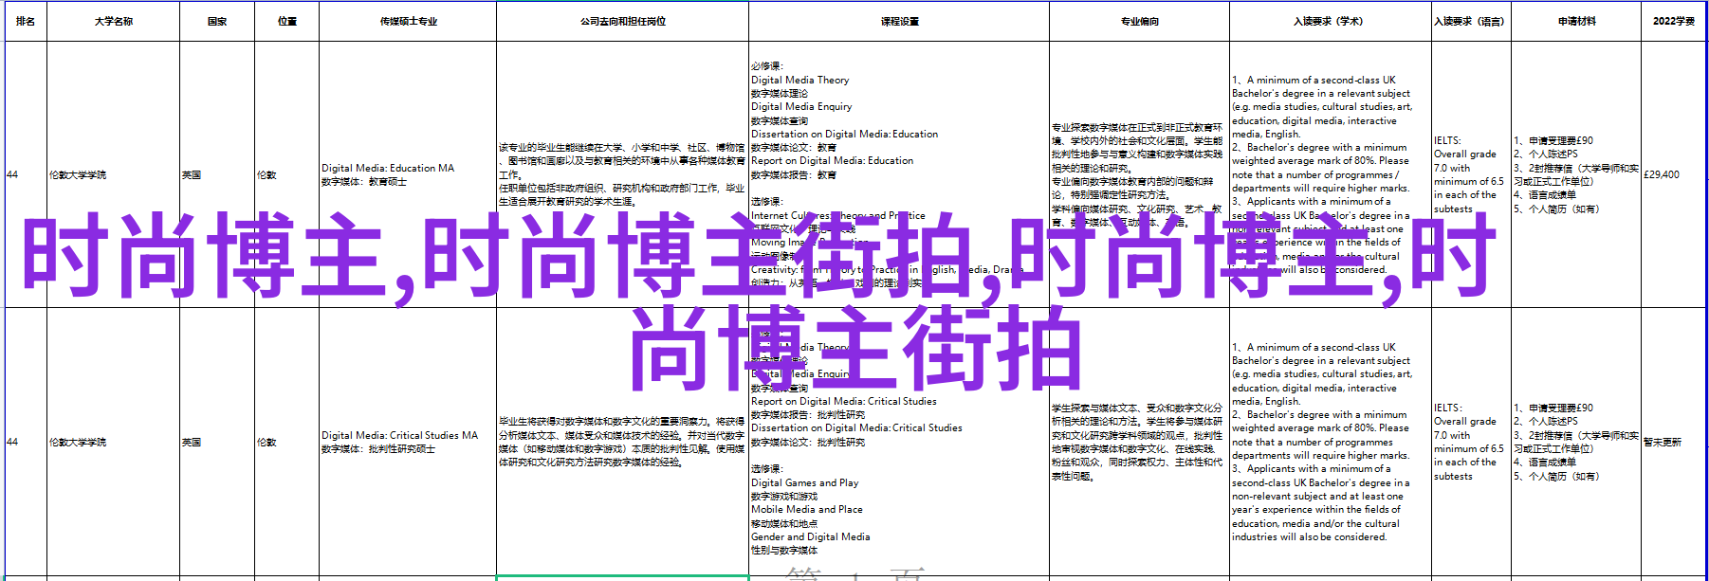Select the 专业偏向 column header
The width and height of the screenshot is (1709, 581).
click(x=1139, y=21)
